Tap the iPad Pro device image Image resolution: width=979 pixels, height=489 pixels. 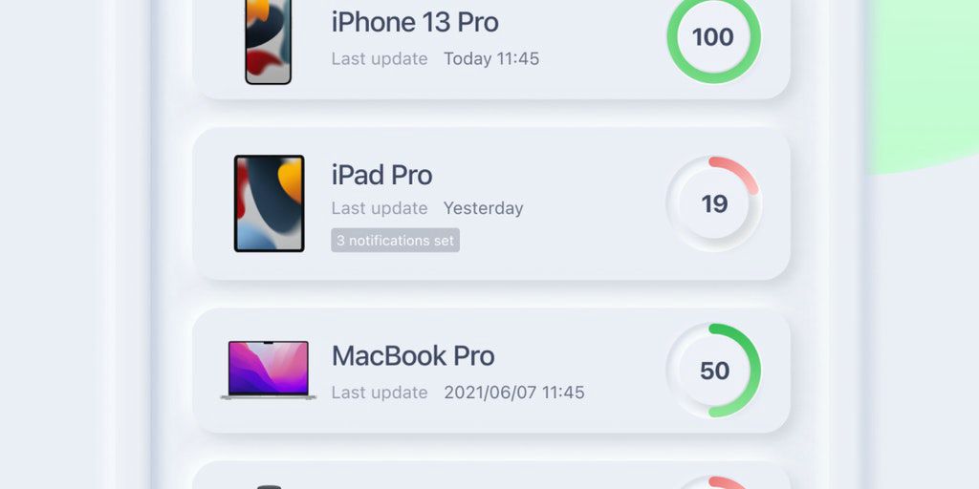(269, 203)
